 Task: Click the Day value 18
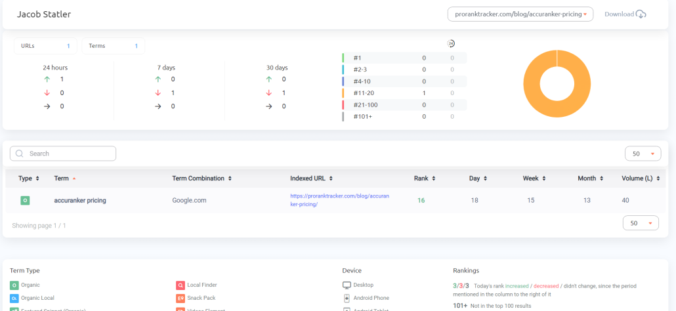point(475,200)
